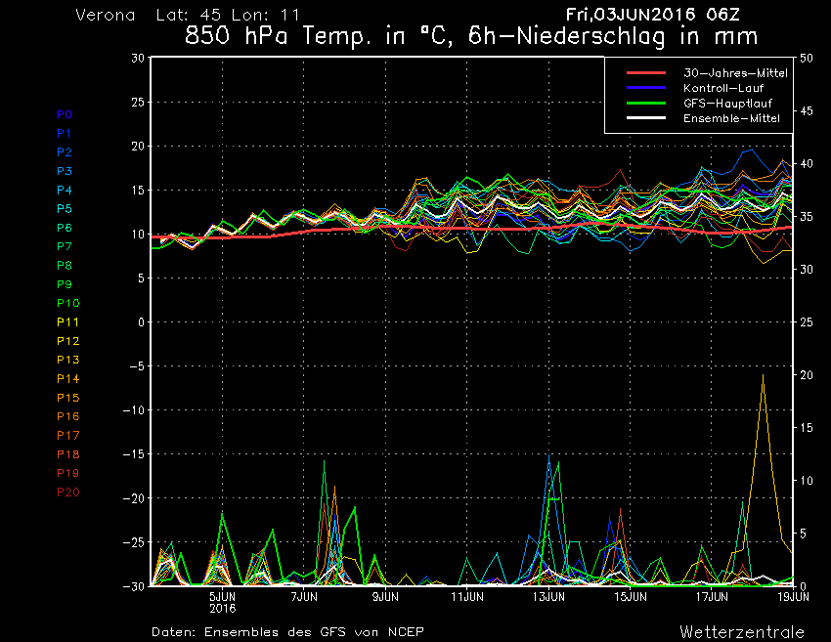Image resolution: width=831 pixels, height=642 pixels.
Task: Click the P20 red member label
Action: pyautogui.click(x=67, y=492)
